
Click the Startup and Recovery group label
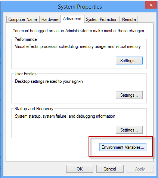[x=34, y=109]
